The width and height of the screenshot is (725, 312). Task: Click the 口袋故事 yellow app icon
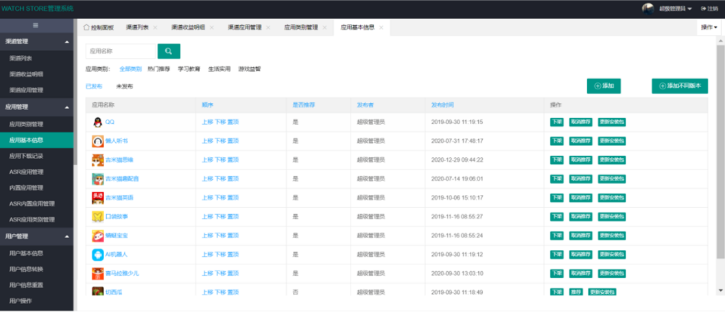pyautogui.click(x=98, y=217)
